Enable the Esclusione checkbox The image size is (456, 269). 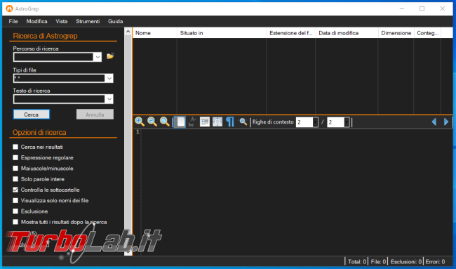pyautogui.click(x=15, y=211)
